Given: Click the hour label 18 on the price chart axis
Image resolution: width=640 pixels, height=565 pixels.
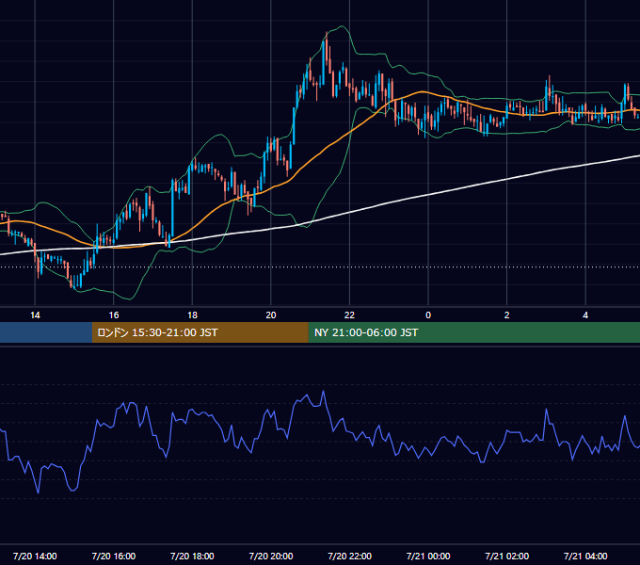Looking at the screenshot, I should (x=192, y=315).
